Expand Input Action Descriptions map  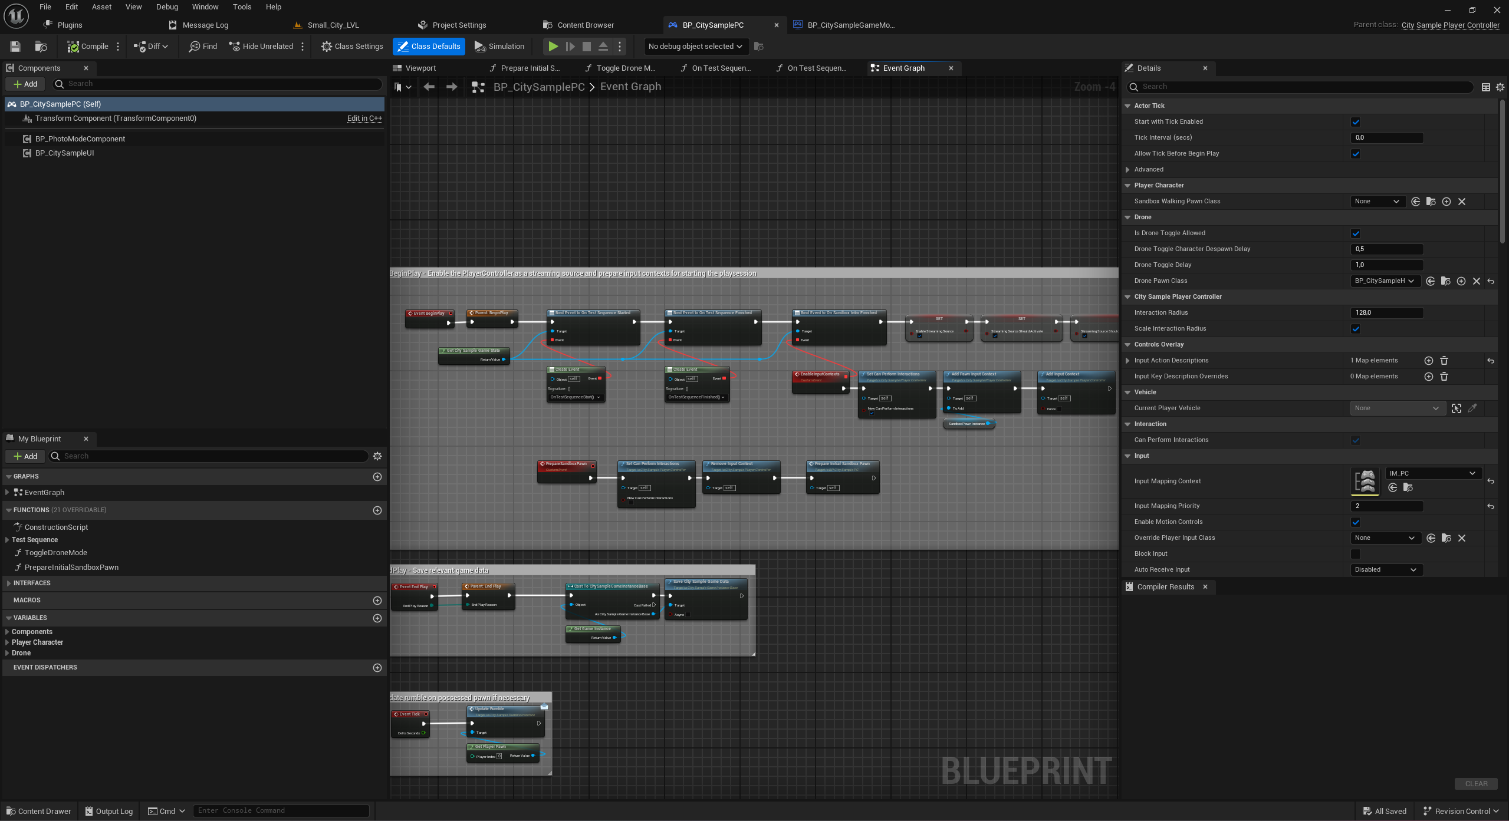tap(1127, 361)
